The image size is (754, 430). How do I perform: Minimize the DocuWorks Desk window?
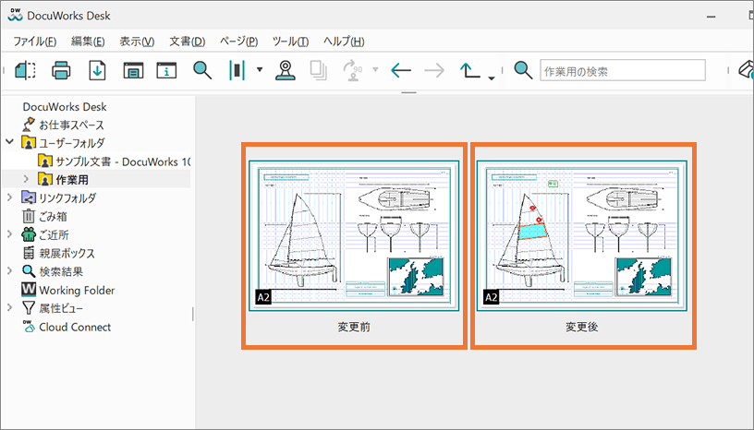tap(711, 17)
